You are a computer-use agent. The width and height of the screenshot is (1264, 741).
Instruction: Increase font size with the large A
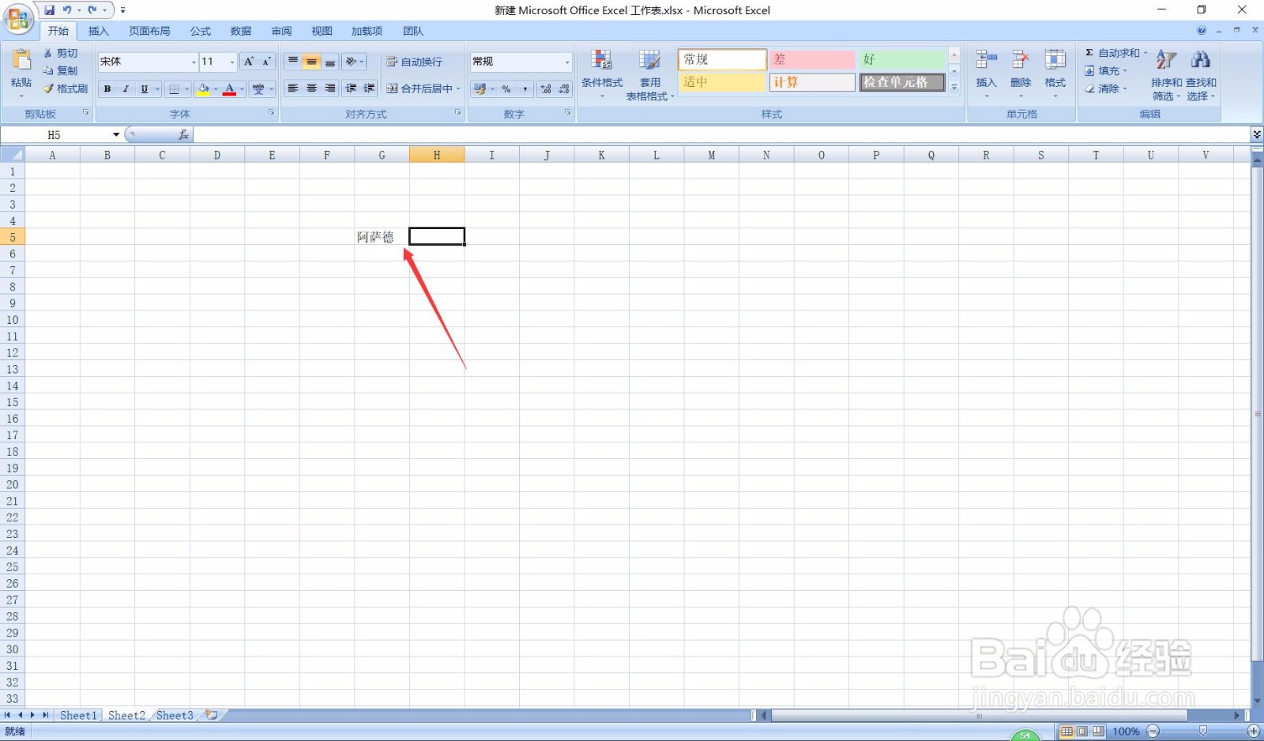coord(249,62)
